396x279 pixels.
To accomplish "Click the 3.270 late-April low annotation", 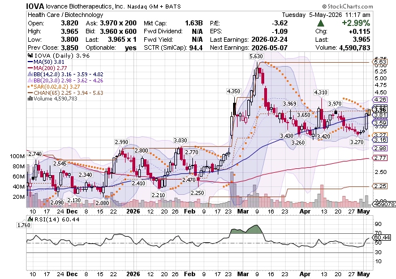I will click(357, 142).
